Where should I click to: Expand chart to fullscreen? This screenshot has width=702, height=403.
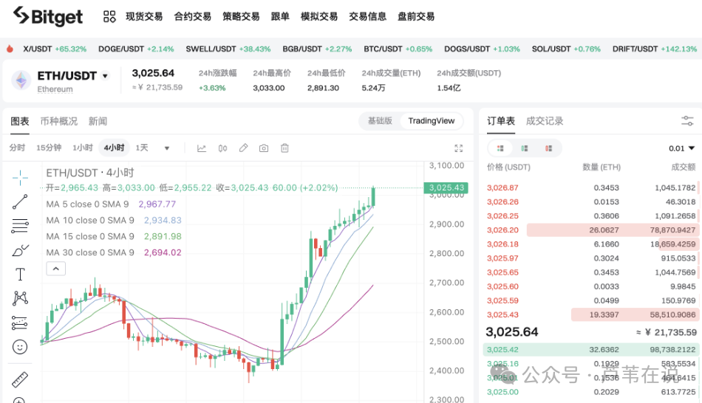[x=458, y=148]
